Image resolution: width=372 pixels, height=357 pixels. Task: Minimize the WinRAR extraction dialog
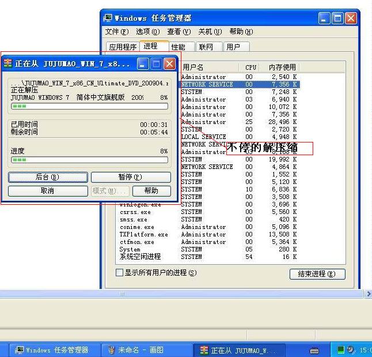click(143, 64)
